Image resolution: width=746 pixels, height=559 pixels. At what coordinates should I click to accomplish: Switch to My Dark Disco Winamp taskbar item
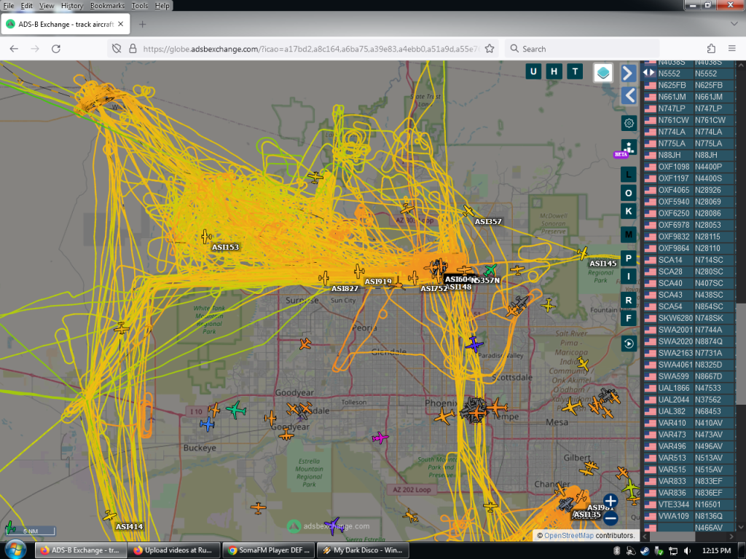tap(363, 550)
